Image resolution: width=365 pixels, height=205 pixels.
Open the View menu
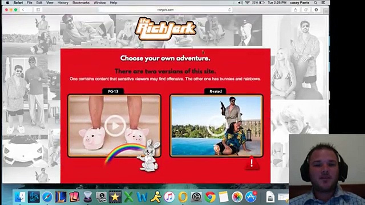[x=50, y=3]
